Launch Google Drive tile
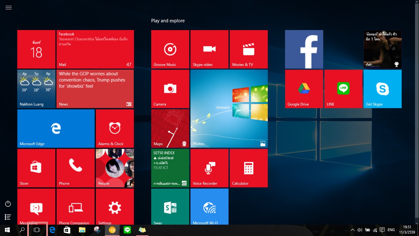 [x=304, y=89]
